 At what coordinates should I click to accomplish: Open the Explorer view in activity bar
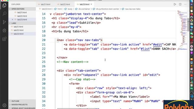click(x=4, y=5)
